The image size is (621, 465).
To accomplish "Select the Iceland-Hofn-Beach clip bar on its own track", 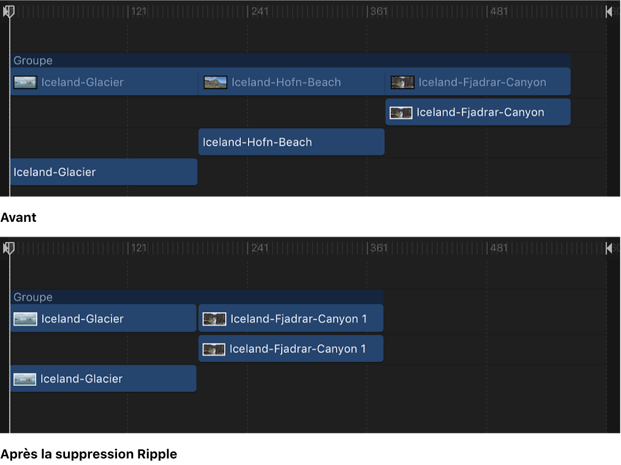I will pos(291,142).
